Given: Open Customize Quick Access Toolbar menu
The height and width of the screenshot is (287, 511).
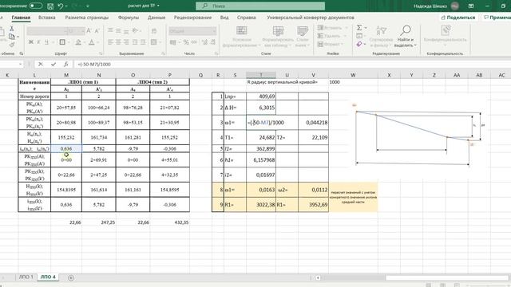Looking at the screenshot, I should [88, 6].
